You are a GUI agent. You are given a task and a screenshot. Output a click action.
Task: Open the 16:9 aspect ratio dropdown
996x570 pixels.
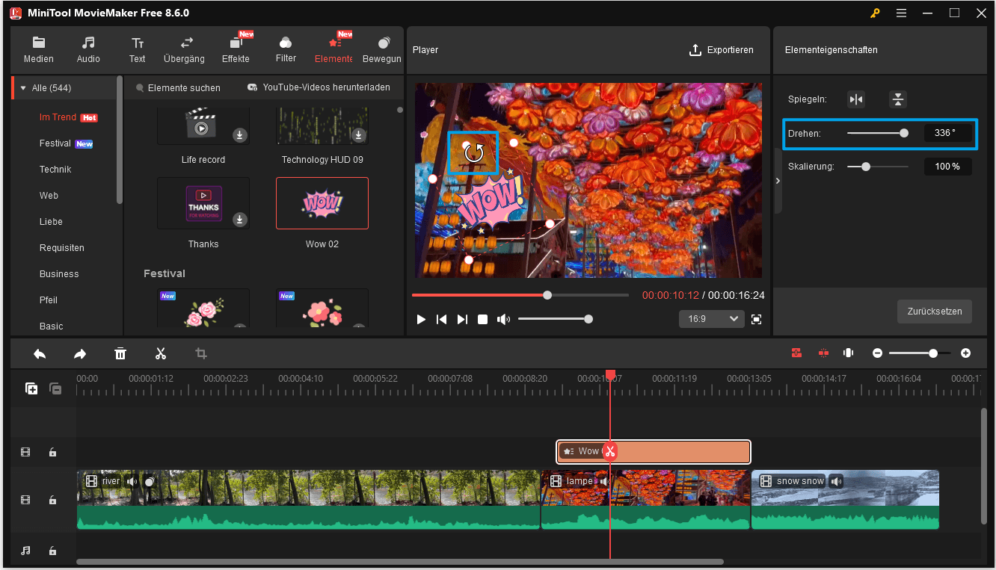[x=711, y=318]
